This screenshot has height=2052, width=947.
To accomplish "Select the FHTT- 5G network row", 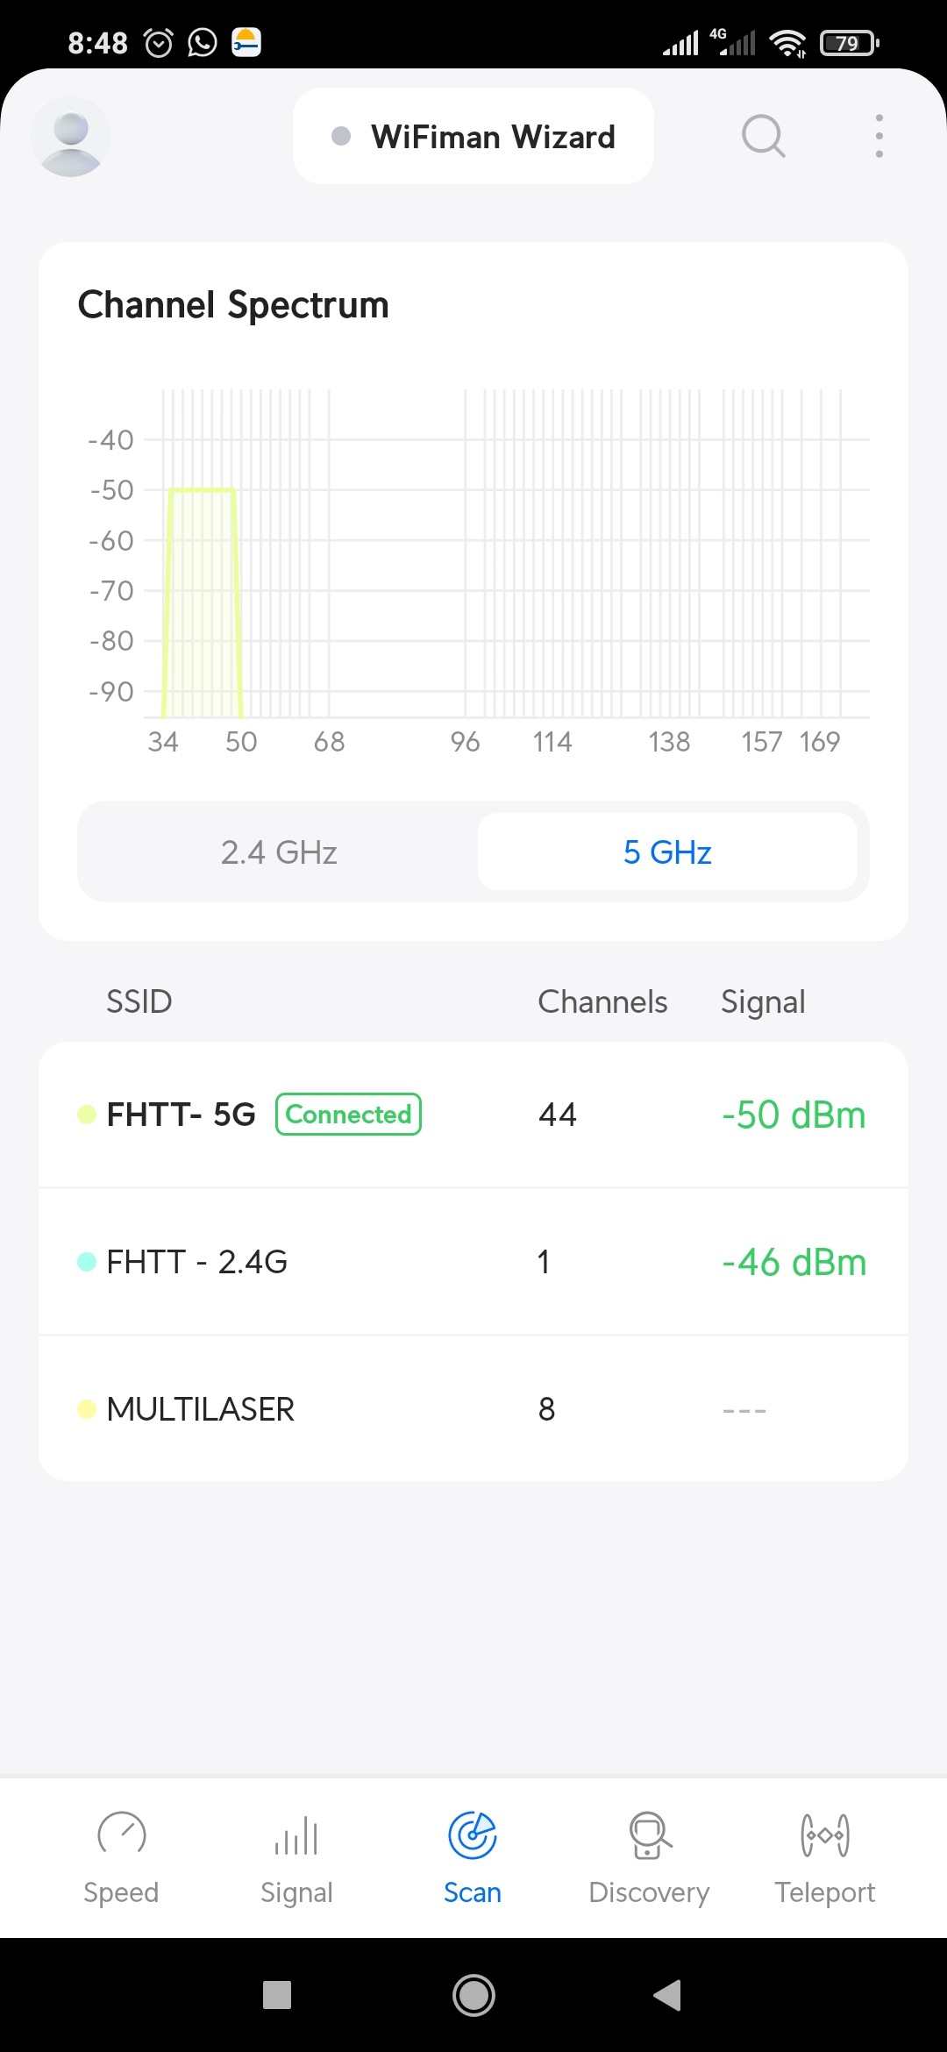I will pyautogui.click(x=473, y=1115).
